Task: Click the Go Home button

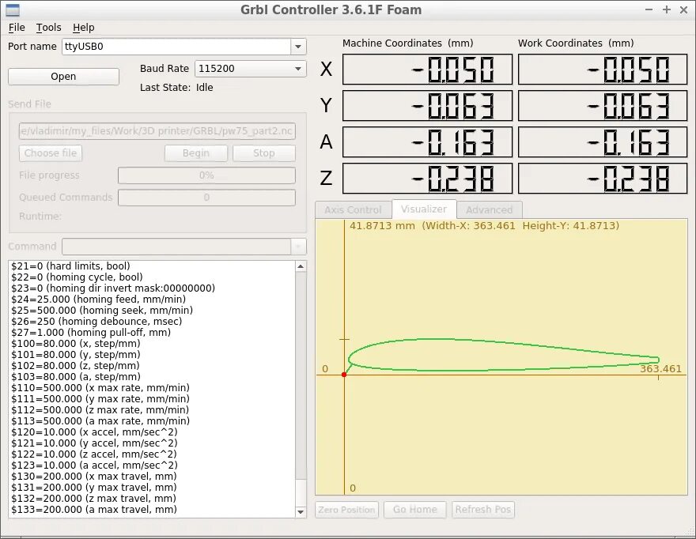Action: (415, 510)
